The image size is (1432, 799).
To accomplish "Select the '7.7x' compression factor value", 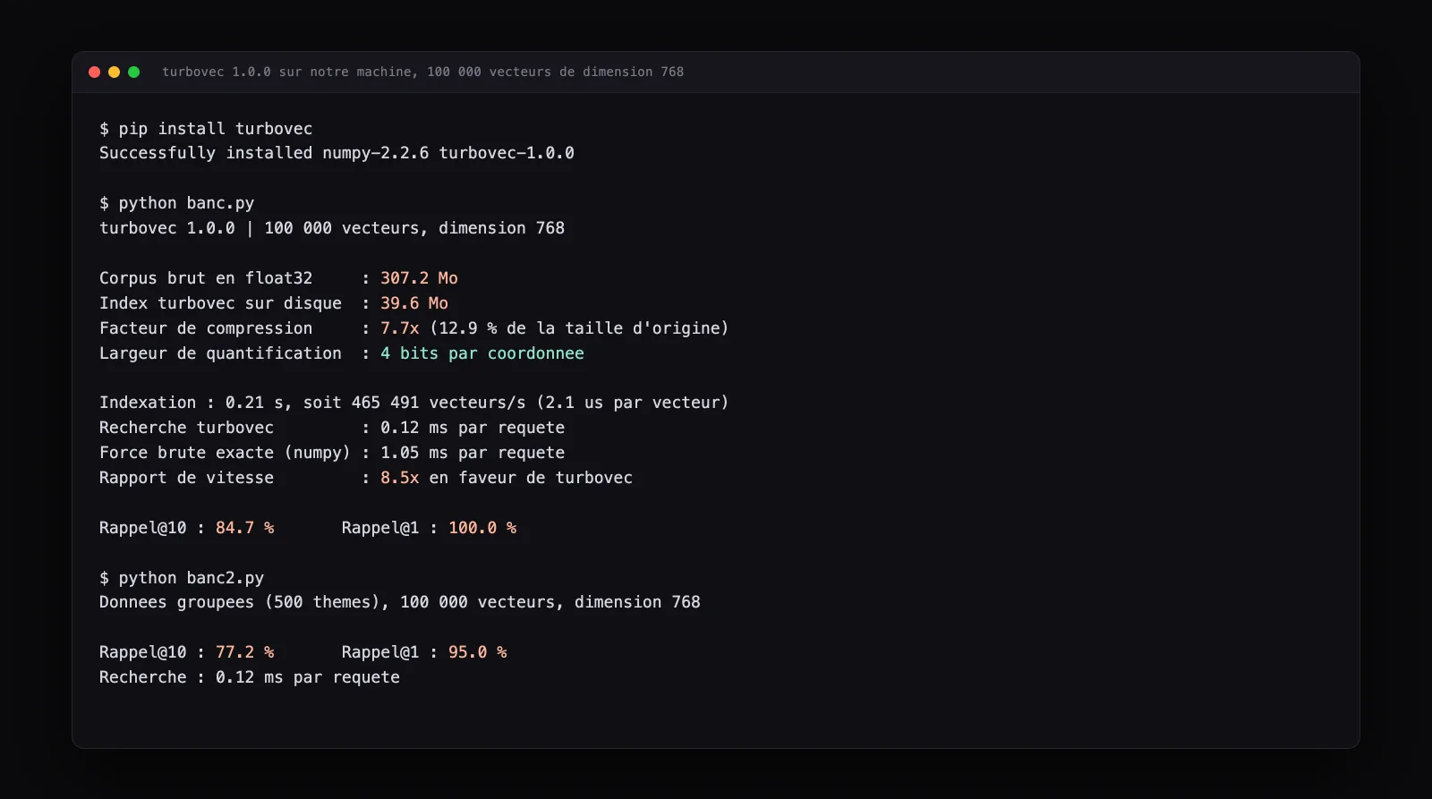I will 400,328.
